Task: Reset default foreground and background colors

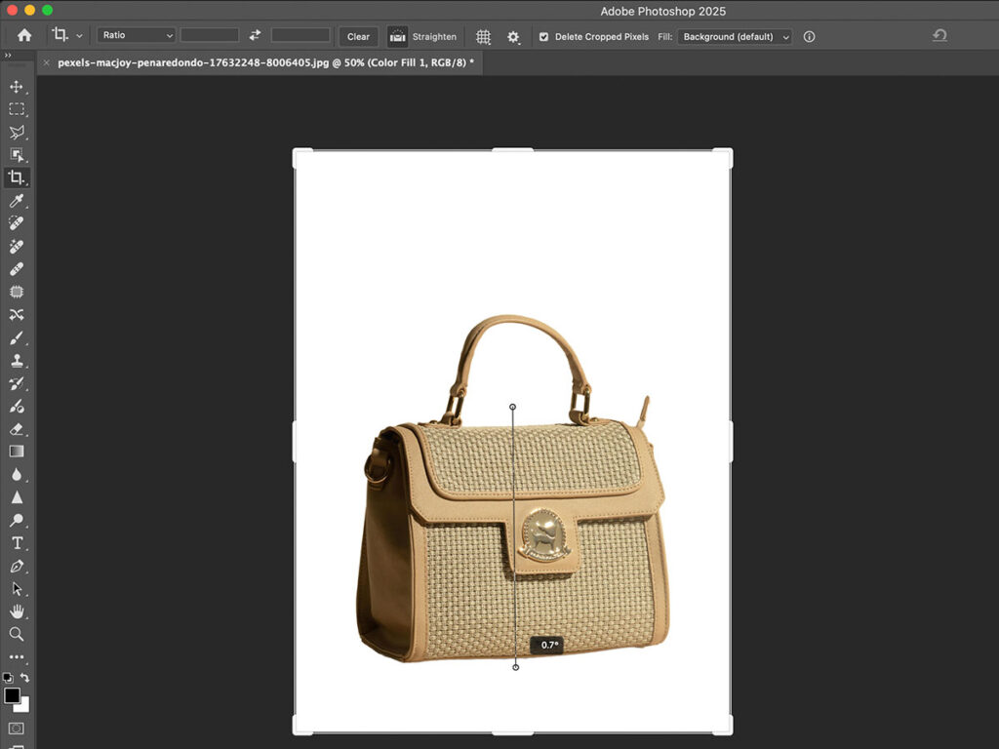Action: coord(7,678)
